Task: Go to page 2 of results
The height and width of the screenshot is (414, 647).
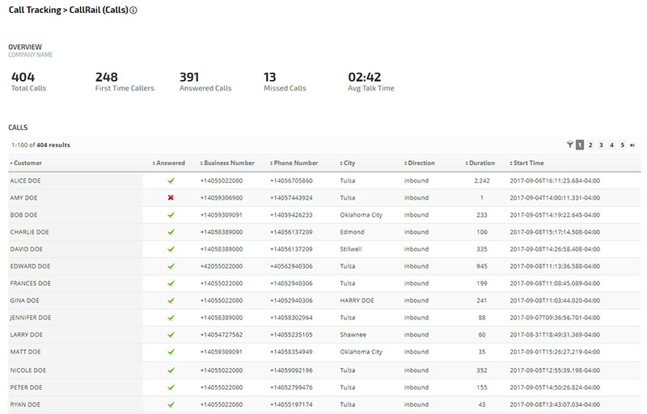Action: [590, 145]
